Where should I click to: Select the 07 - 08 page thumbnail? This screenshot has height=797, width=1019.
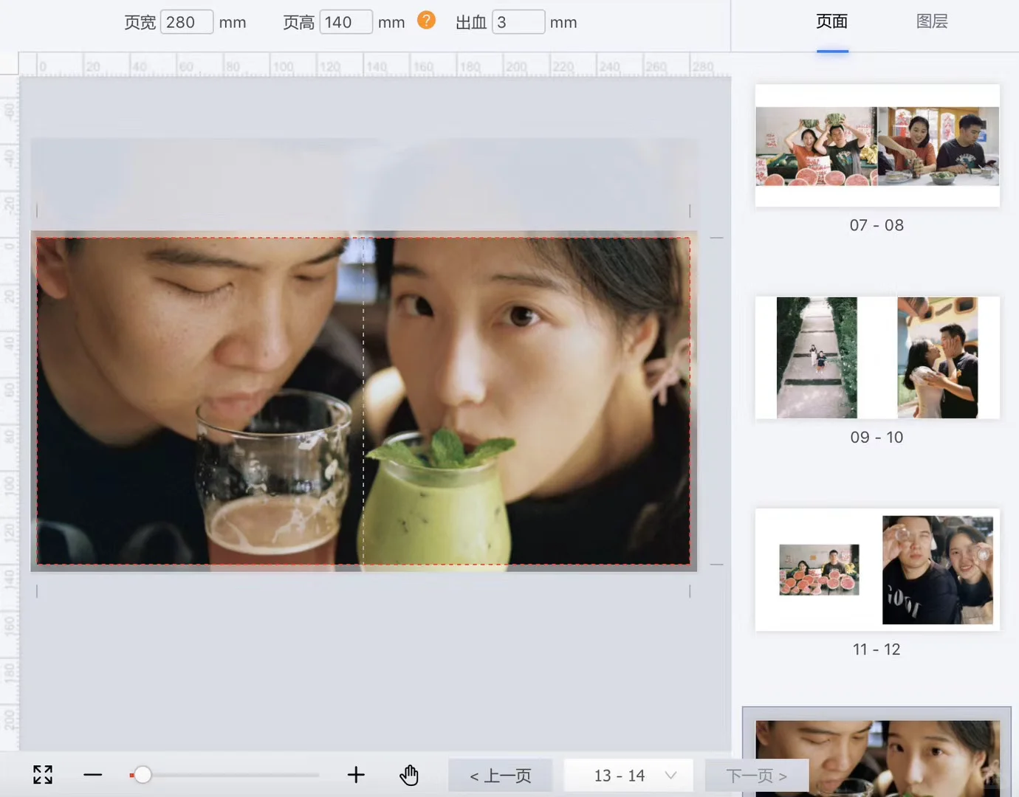pos(877,146)
